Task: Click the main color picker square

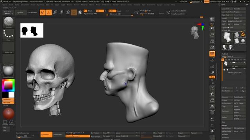Action: point(9,86)
